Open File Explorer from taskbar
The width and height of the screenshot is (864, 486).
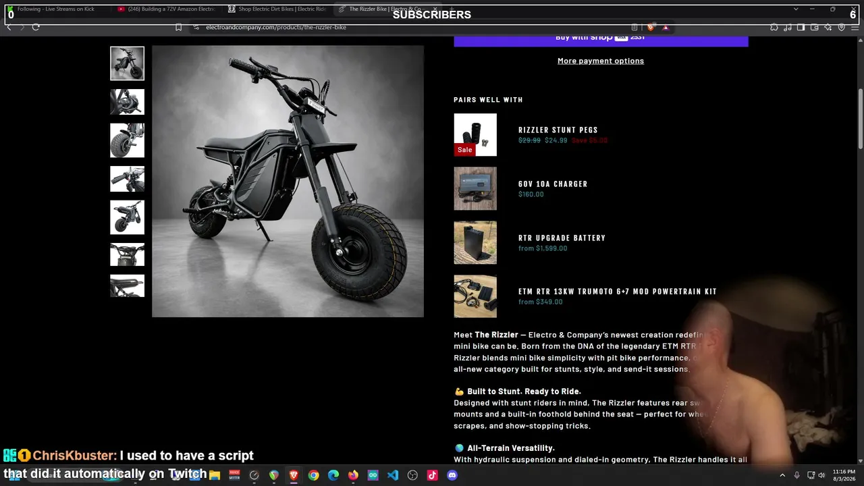pyautogui.click(x=215, y=475)
